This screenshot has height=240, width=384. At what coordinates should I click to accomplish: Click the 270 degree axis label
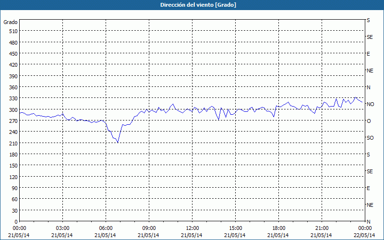(14, 121)
